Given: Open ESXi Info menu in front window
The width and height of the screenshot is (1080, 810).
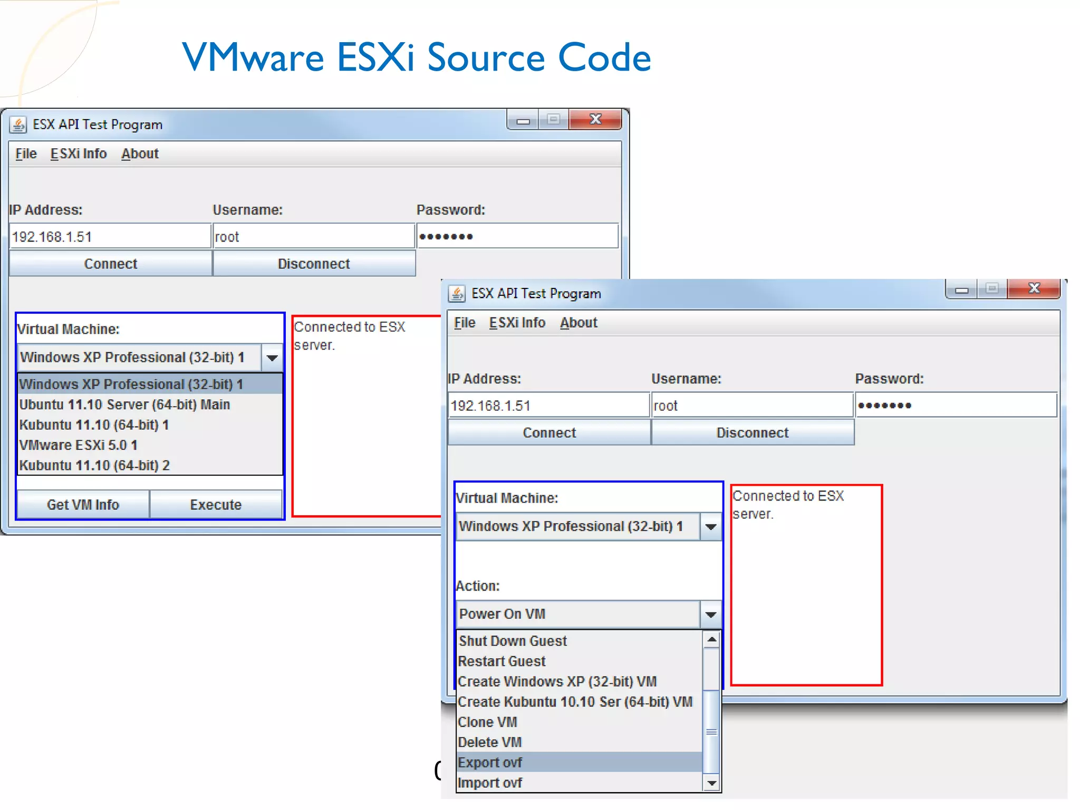Looking at the screenshot, I should (x=517, y=323).
